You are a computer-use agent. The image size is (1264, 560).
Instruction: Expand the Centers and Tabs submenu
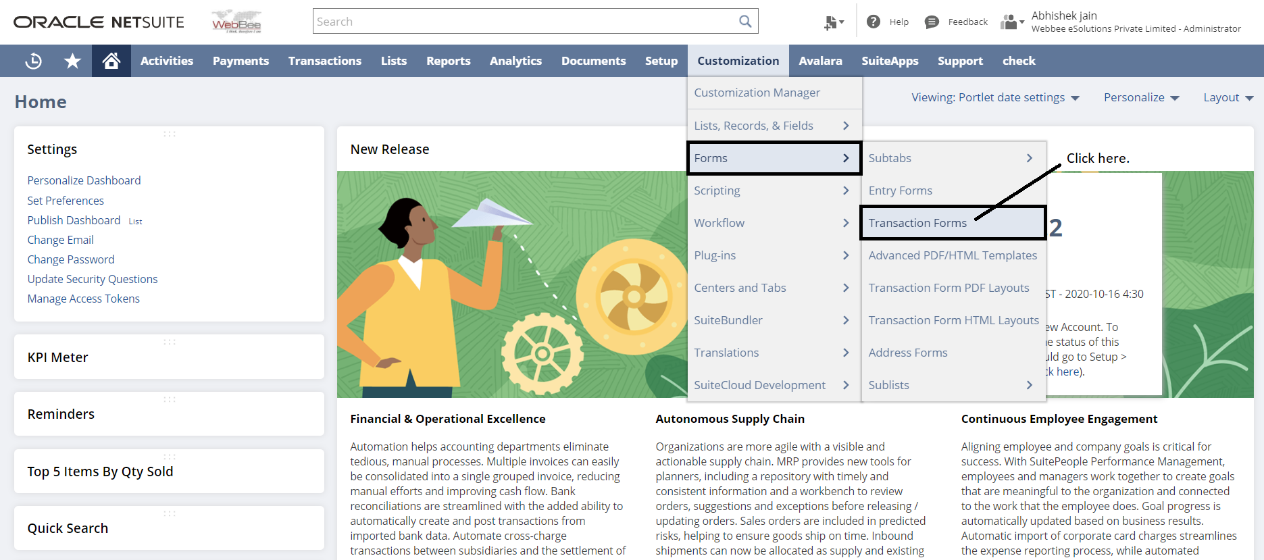[x=775, y=288]
